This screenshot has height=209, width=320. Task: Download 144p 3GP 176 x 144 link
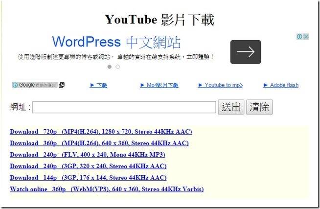[88, 178]
